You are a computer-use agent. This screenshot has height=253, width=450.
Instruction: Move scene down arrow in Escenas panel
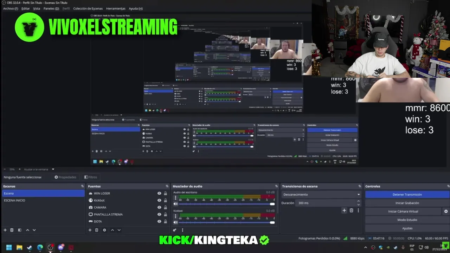click(x=34, y=230)
